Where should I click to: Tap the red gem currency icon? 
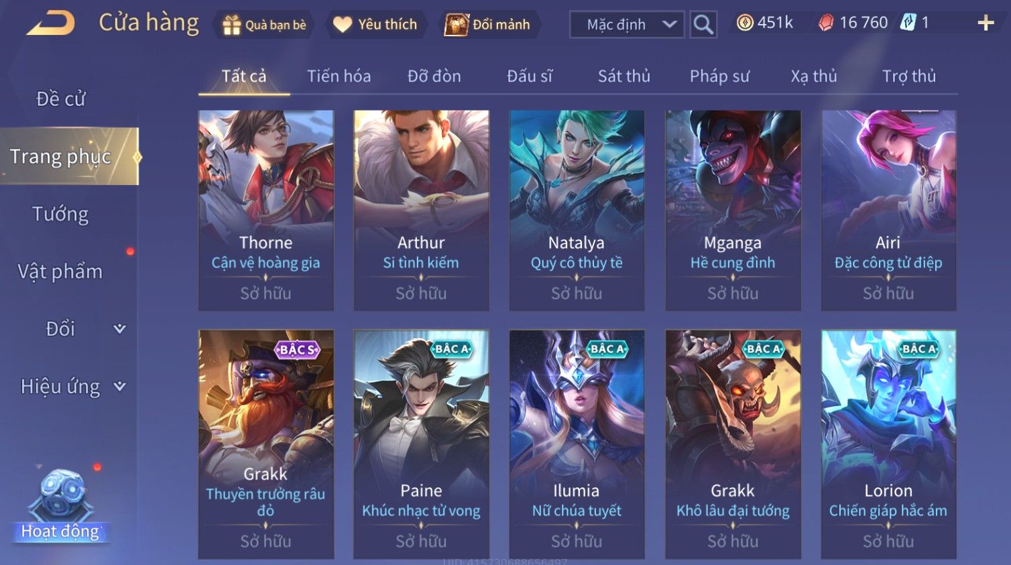(x=826, y=23)
